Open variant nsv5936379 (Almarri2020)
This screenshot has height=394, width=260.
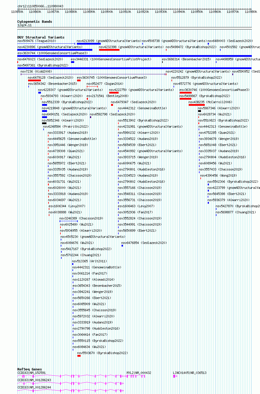(x=228, y=200)
